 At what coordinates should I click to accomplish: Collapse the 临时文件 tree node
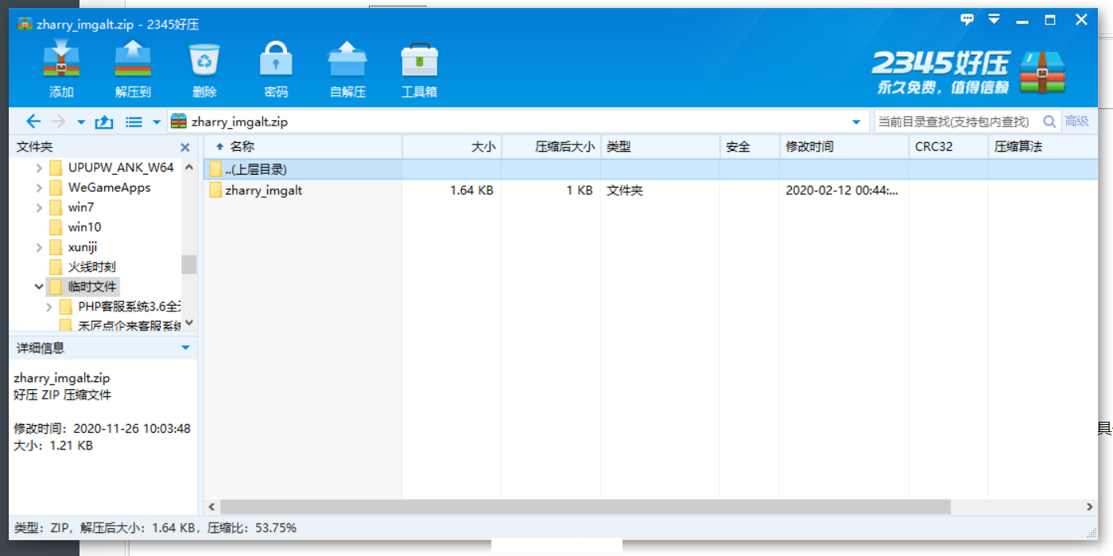(x=38, y=286)
